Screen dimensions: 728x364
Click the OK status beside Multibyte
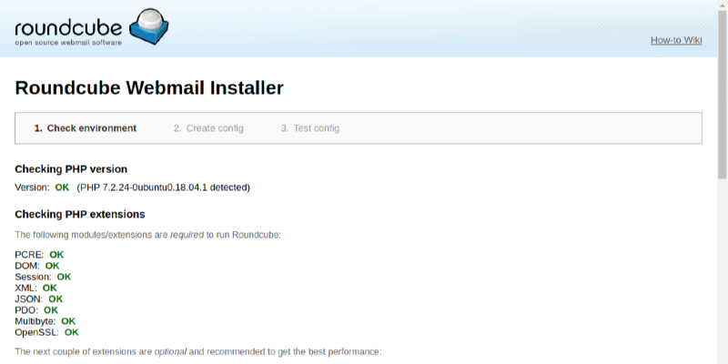tap(68, 321)
